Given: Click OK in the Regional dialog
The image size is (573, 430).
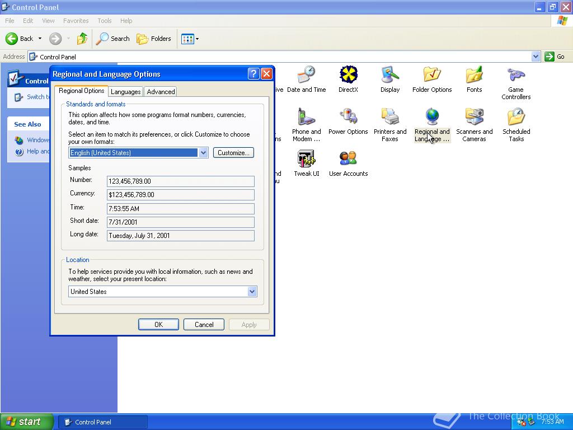Looking at the screenshot, I should coord(158,325).
